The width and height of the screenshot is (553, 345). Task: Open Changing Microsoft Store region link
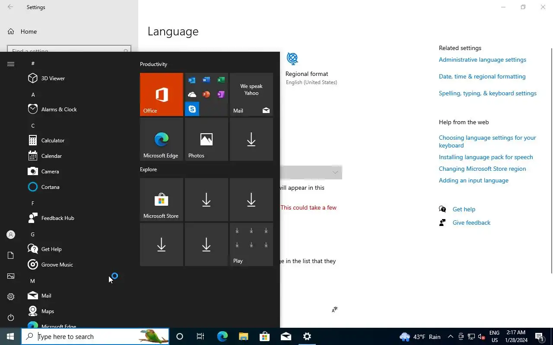click(483, 169)
